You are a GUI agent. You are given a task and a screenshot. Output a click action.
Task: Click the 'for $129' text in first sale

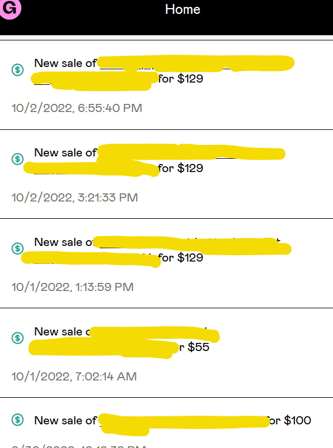pos(181,79)
